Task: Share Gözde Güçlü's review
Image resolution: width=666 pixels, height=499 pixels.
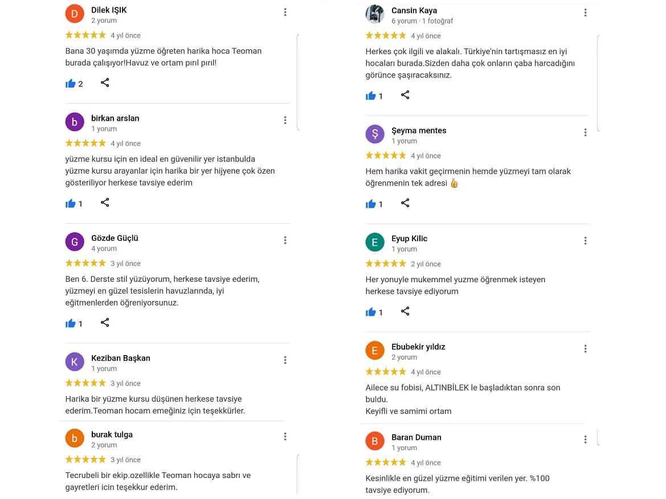Action: click(x=105, y=323)
